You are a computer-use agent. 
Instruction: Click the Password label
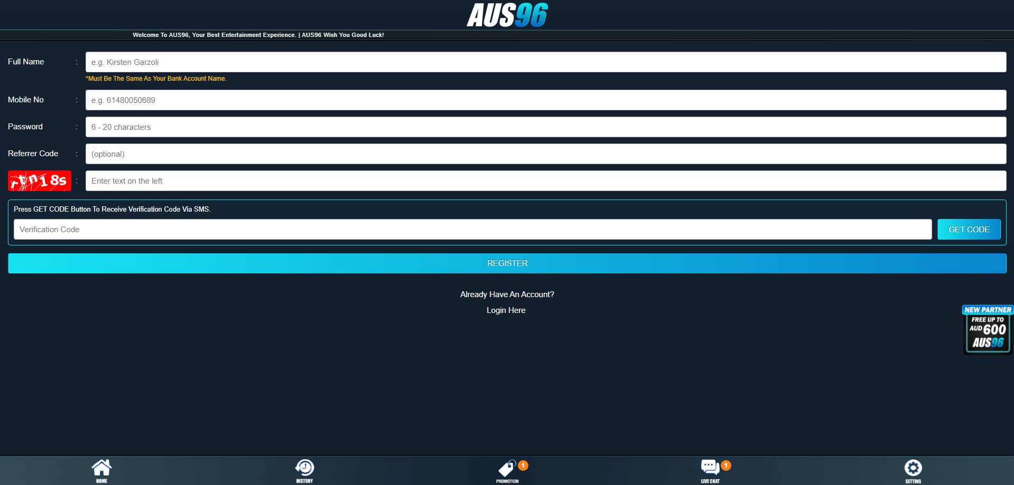pyautogui.click(x=25, y=127)
